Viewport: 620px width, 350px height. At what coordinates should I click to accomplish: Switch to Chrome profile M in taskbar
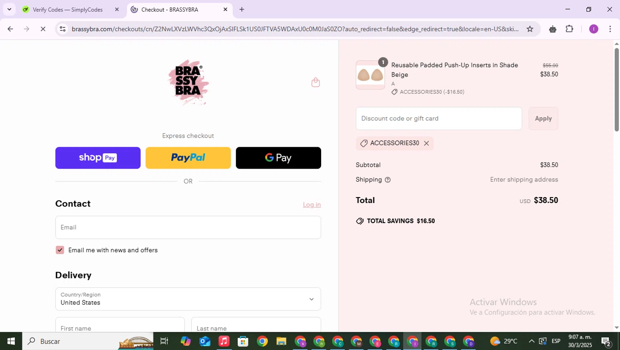point(356,341)
